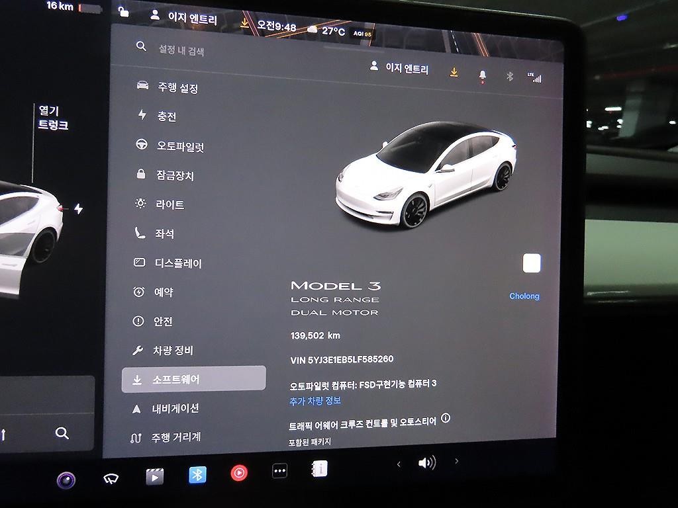Open the manual info notebook icon

pyautogui.click(x=320, y=469)
